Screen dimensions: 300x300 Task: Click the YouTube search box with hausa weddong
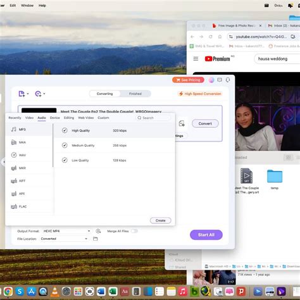pyautogui.click(x=277, y=59)
